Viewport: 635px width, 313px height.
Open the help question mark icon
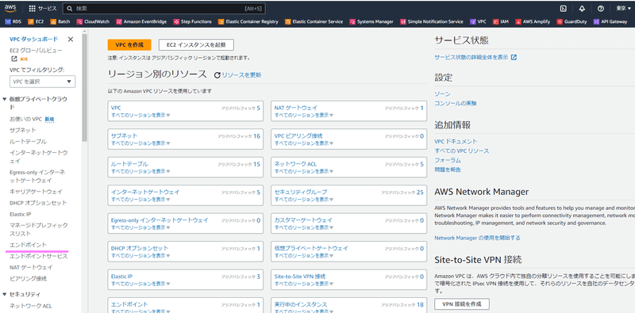601,8
